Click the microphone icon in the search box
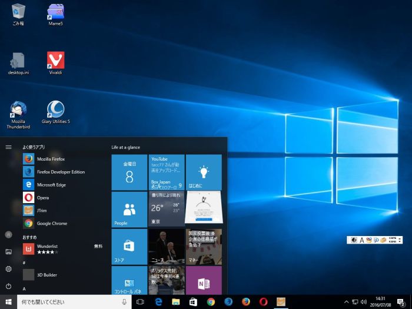Image resolution: width=412 pixels, height=309 pixels. (124, 302)
